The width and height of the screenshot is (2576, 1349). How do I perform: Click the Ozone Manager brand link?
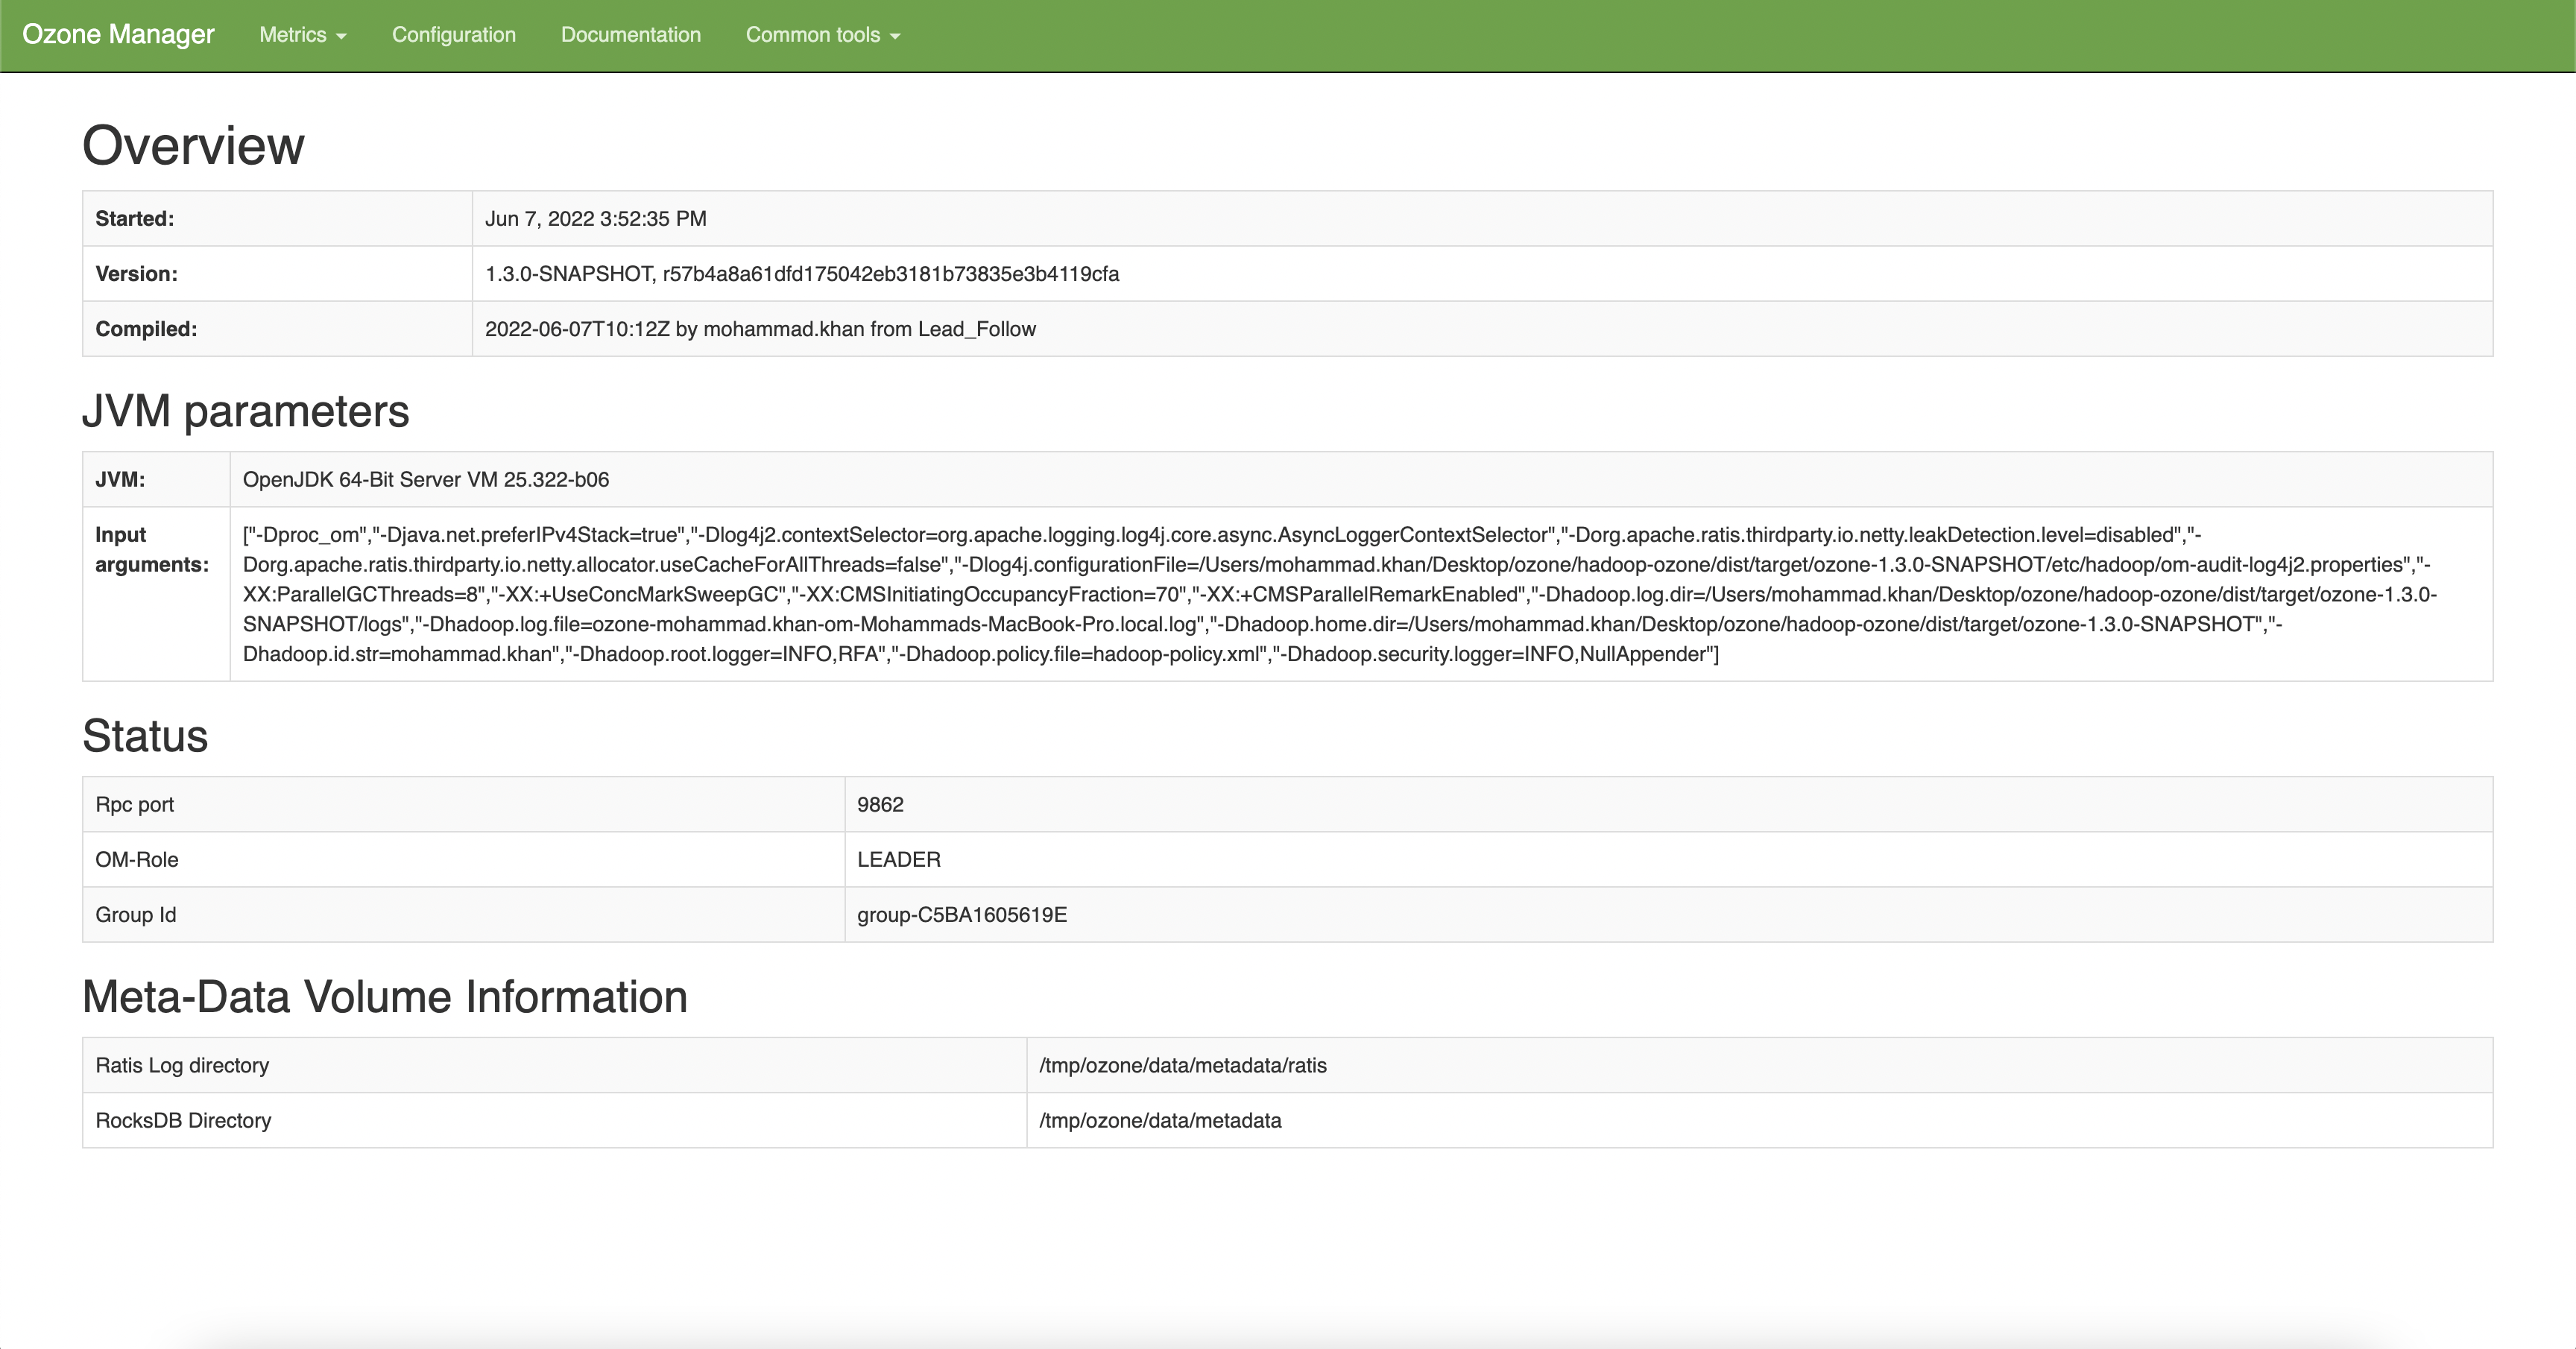[118, 35]
